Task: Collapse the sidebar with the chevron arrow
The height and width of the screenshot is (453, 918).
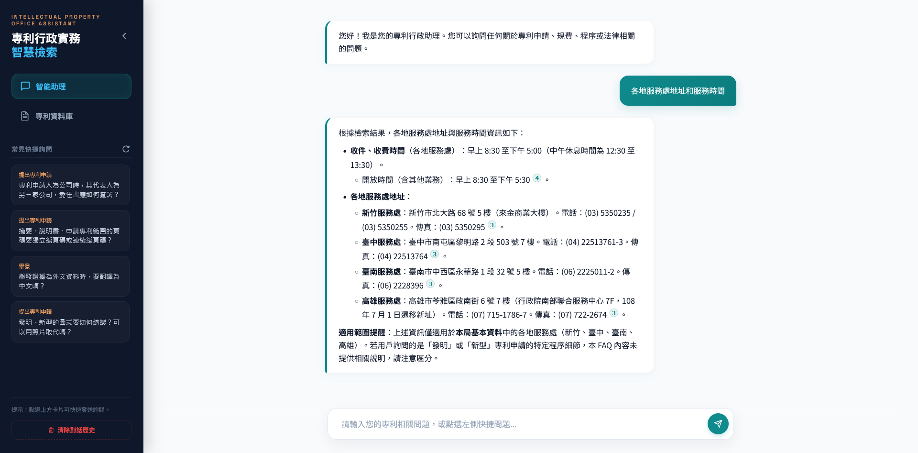Action: click(x=124, y=36)
